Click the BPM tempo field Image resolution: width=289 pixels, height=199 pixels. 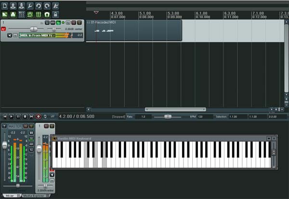click(x=205, y=117)
